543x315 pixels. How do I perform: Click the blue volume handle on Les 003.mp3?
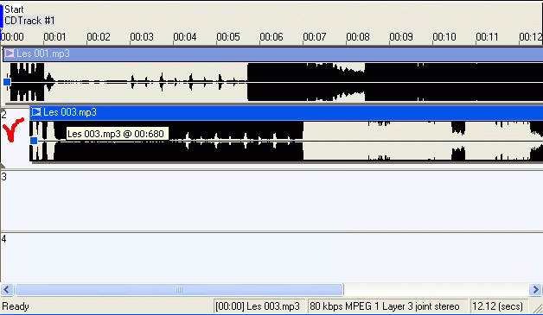point(34,141)
